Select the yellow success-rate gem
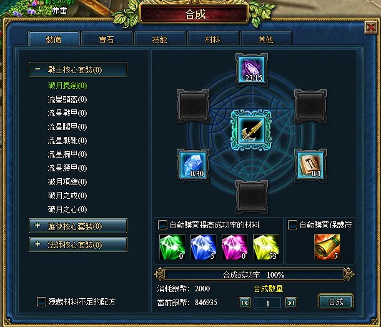The height and width of the screenshot is (327, 381). (x=266, y=247)
